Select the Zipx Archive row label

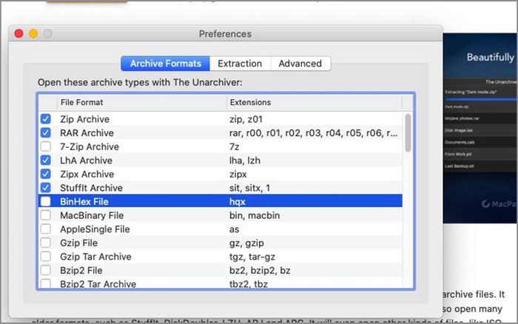(x=87, y=174)
